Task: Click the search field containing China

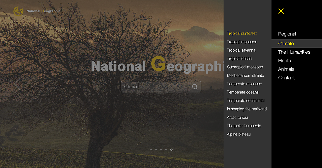Action: point(154,87)
